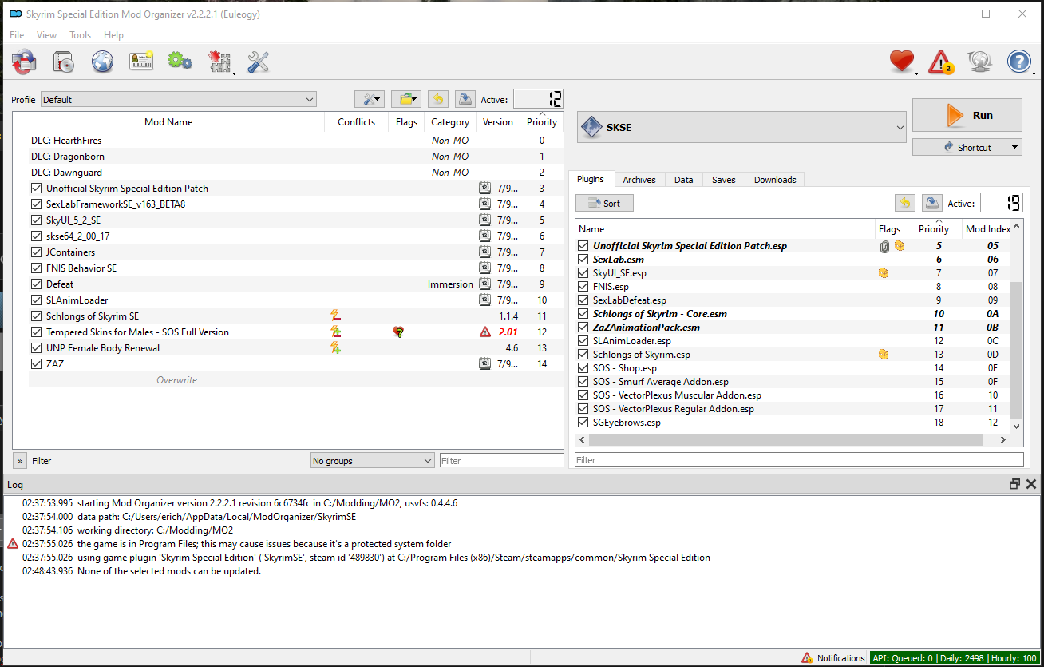Open the No groups dropdown
The height and width of the screenshot is (667, 1044).
tap(372, 461)
